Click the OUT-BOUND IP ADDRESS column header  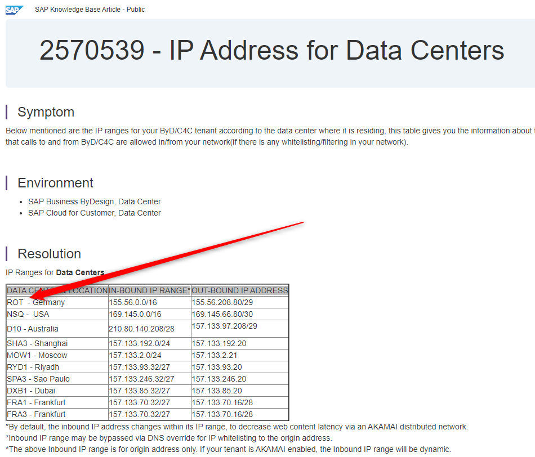[240, 290]
